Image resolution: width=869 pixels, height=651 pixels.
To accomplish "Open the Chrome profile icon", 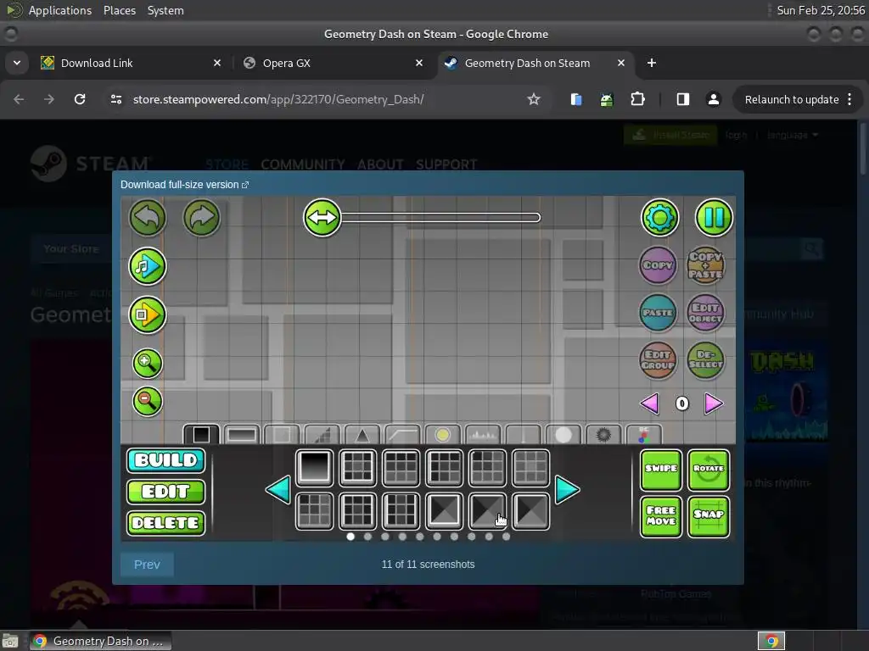I will point(714,100).
